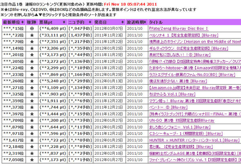The height and width of the screenshot is (166, 241).
Task: Select rank cell **7,050位
Action: pyautogui.click(x=14, y=160)
